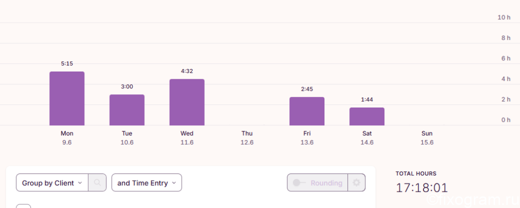Select the Monday 5:15 bar
The height and width of the screenshot is (208, 520).
(67, 98)
